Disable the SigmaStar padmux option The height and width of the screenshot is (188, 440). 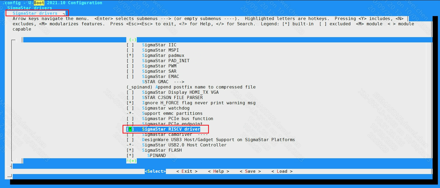click(130, 56)
